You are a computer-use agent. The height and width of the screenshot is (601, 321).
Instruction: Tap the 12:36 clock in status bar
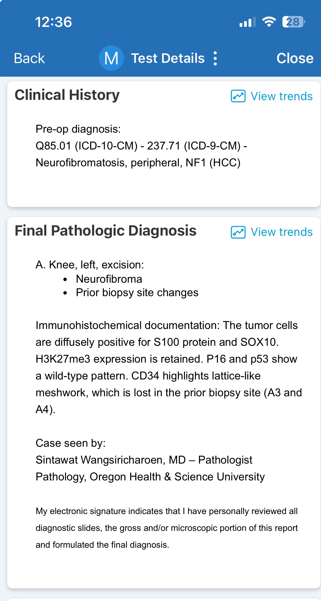[x=53, y=22]
